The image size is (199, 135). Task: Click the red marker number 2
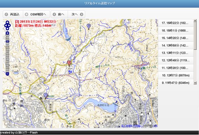tap(69, 62)
